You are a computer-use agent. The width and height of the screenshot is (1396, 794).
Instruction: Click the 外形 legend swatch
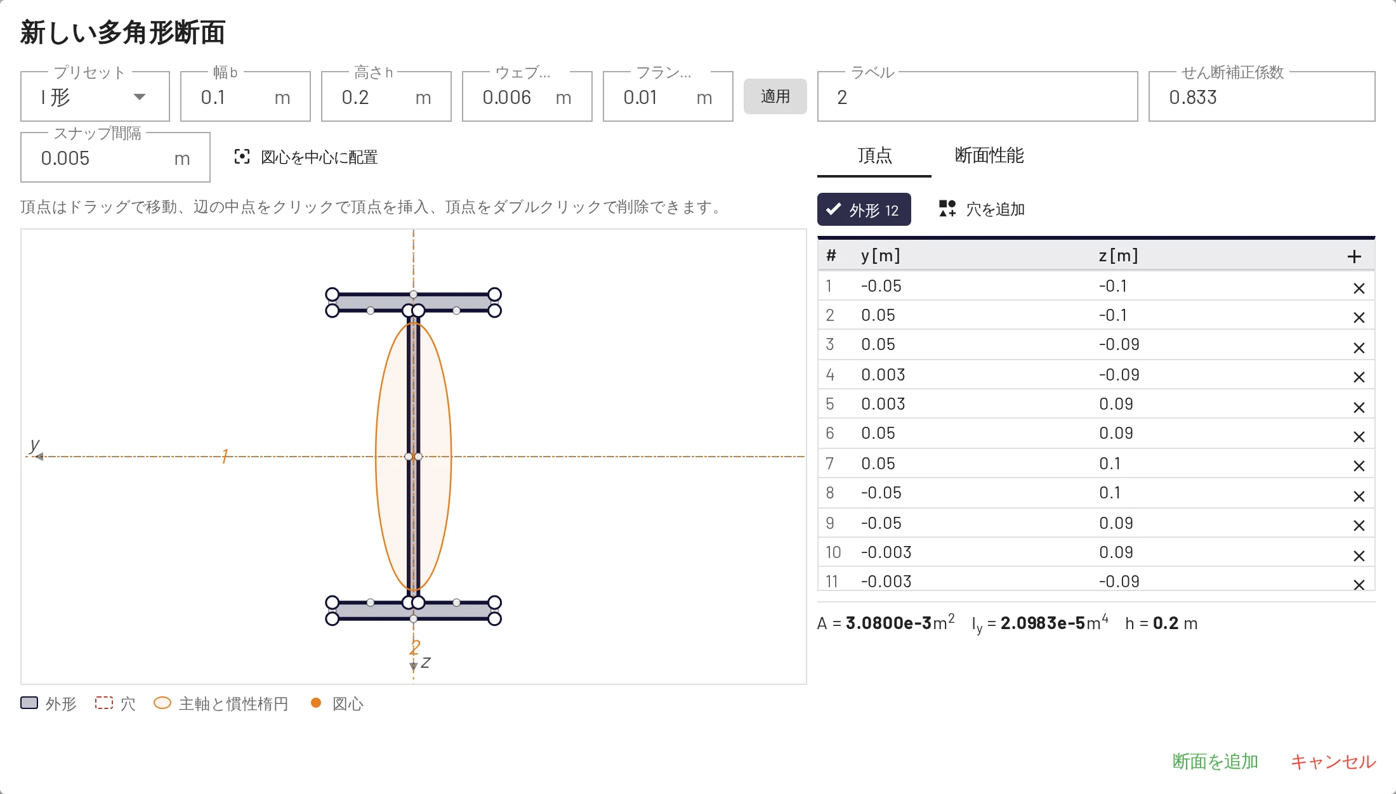click(29, 703)
